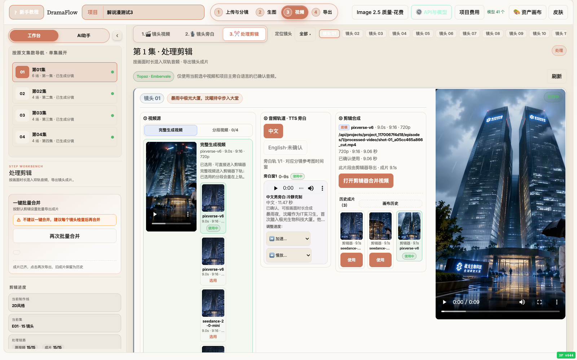The image size is (577, 360).
Task: Open the 慢放 speed dropdown
Action: [288, 255]
